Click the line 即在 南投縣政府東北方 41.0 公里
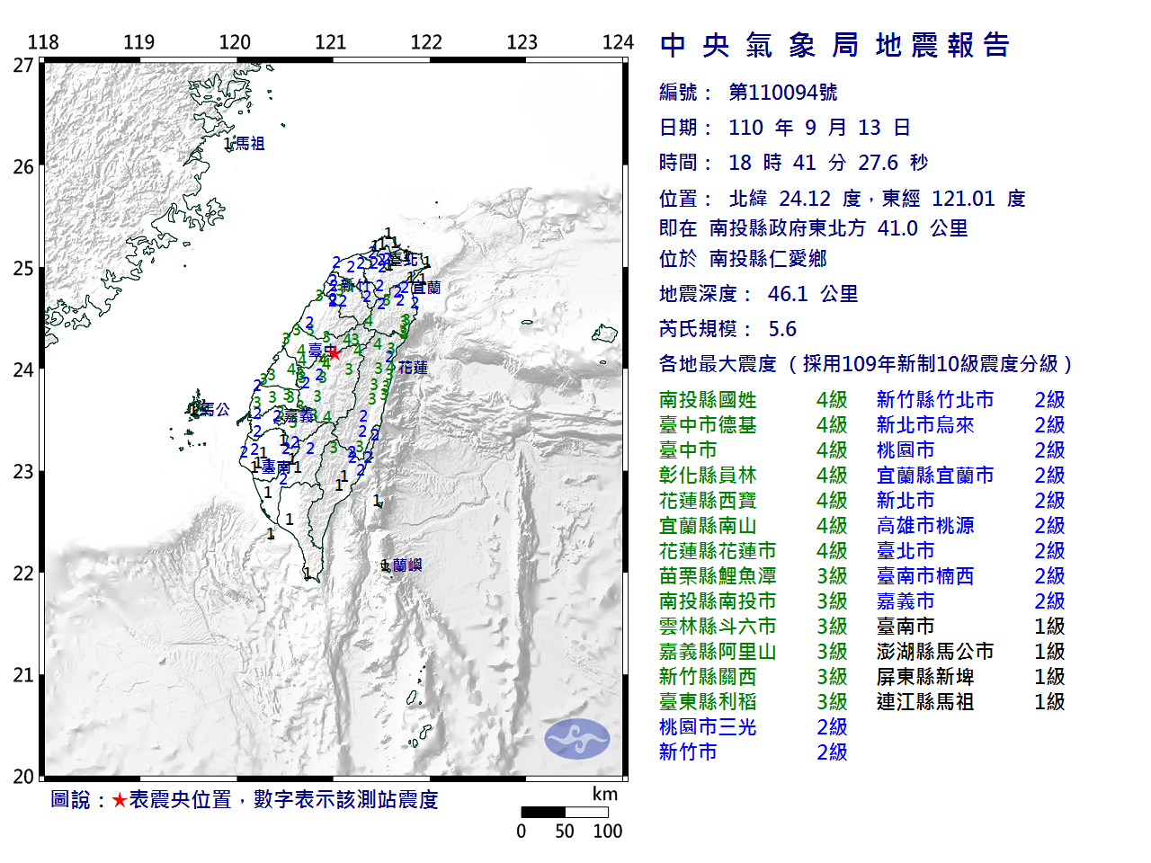Image resolution: width=1151 pixels, height=863 pixels. pyautogui.click(x=814, y=228)
